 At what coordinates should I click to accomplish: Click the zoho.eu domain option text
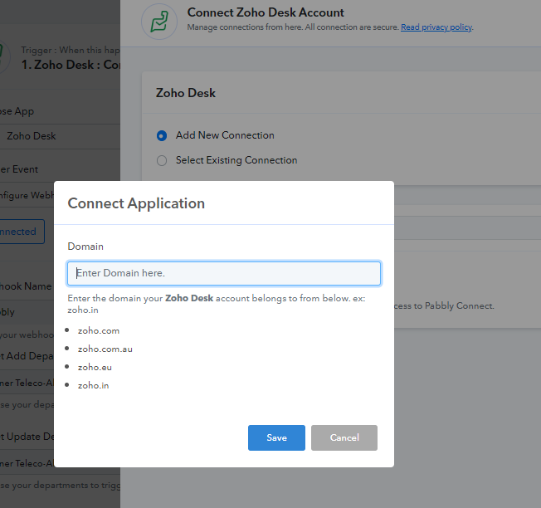[x=95, y=367]
